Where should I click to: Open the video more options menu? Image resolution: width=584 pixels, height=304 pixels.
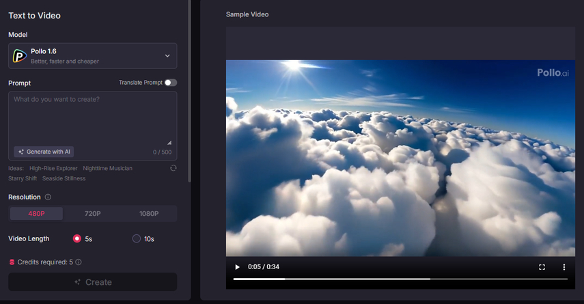coord(564,267)
